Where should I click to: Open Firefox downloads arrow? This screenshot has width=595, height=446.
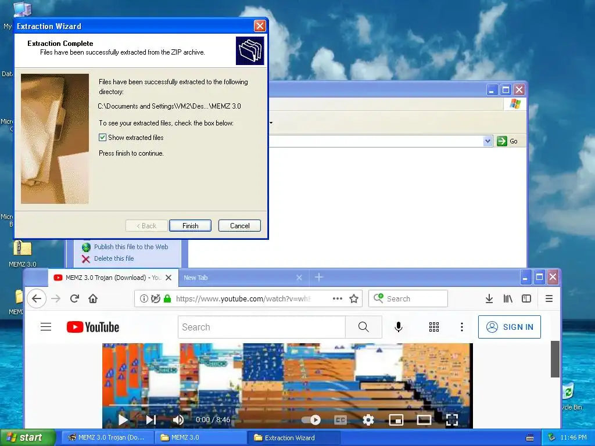coord(489,298)
